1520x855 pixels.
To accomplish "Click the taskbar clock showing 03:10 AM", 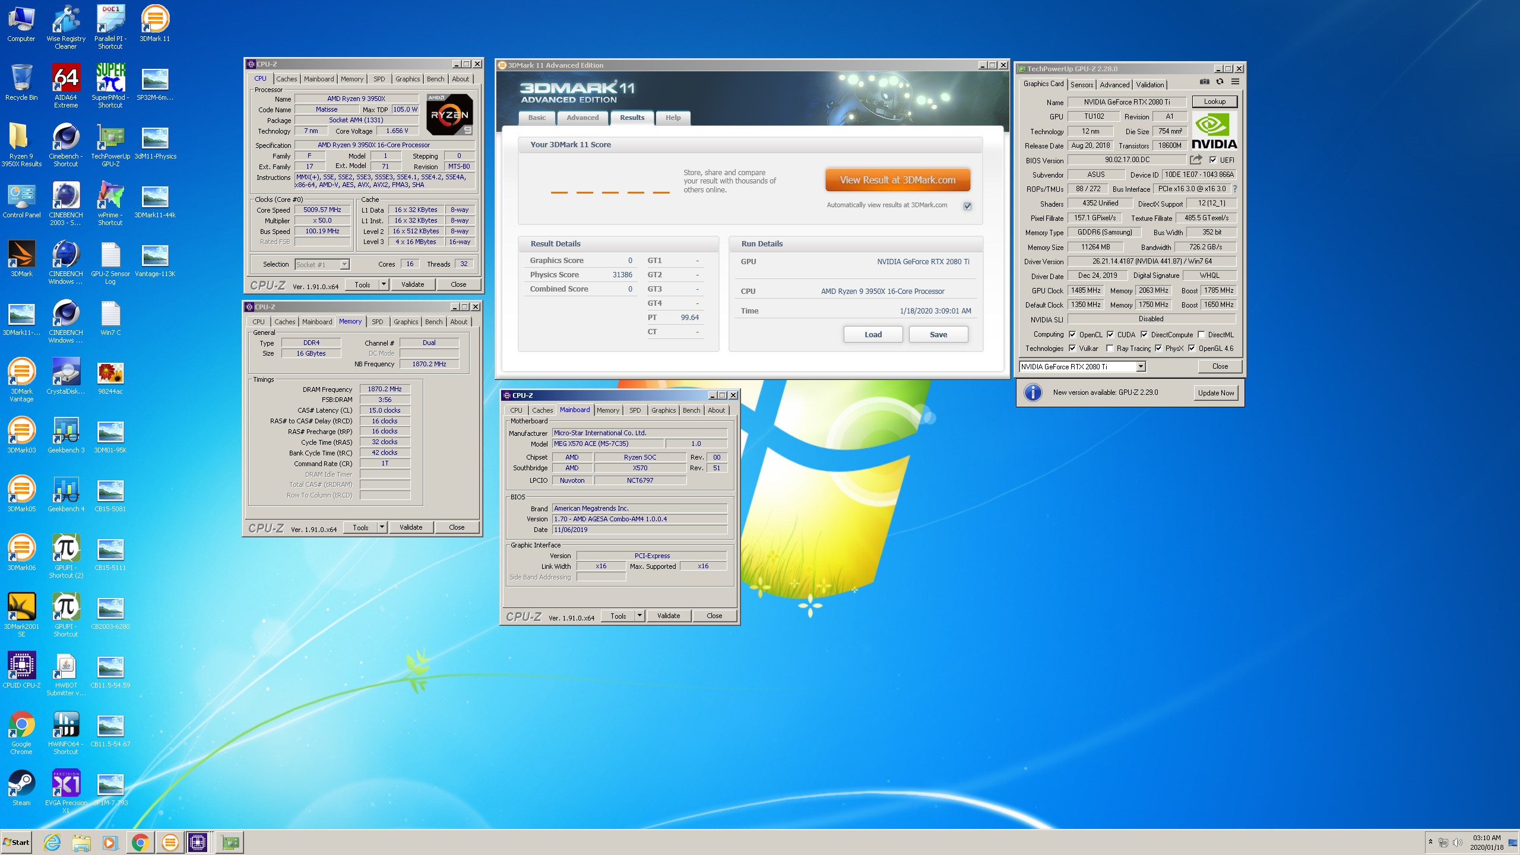I will 1486,842.
